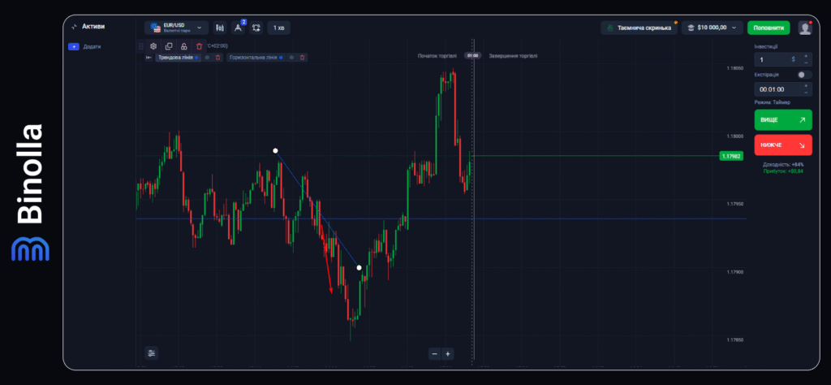Click the green ВИЩЕ button

click(782, 119)
